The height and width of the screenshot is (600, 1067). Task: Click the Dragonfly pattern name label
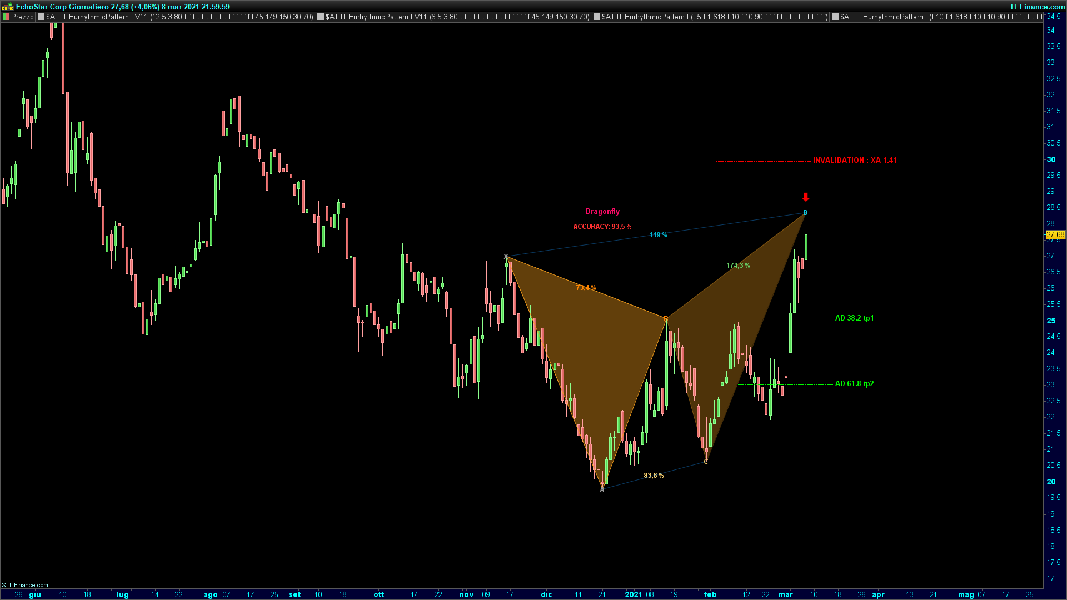pos(602,212)
